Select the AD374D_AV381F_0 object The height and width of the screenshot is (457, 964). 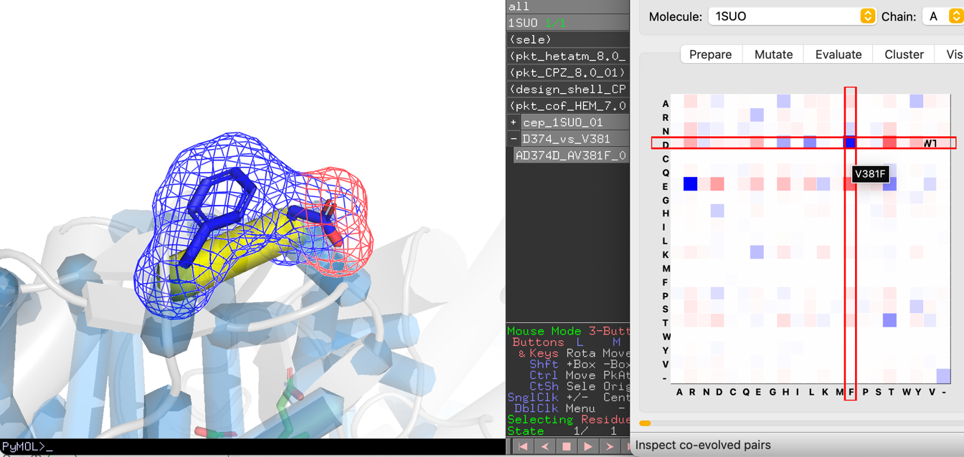(x=572, y=155)
